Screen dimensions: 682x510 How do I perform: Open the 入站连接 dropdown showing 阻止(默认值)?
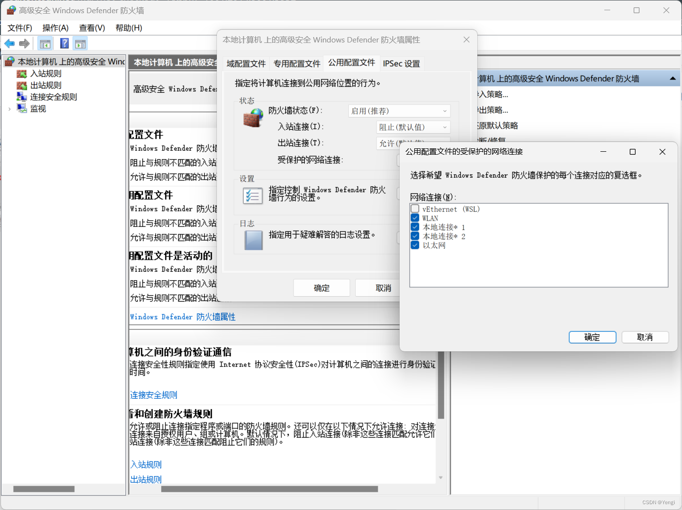[x=413, y=127]
